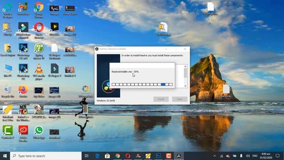Open Task View from the taskbar
This screenshot has width=284, height=160.
pyautogui.click(x=87, y=156)
